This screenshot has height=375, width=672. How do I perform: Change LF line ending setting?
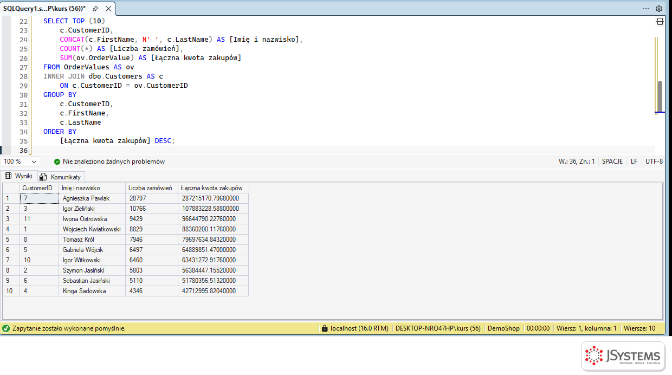[x=634, y=161]
